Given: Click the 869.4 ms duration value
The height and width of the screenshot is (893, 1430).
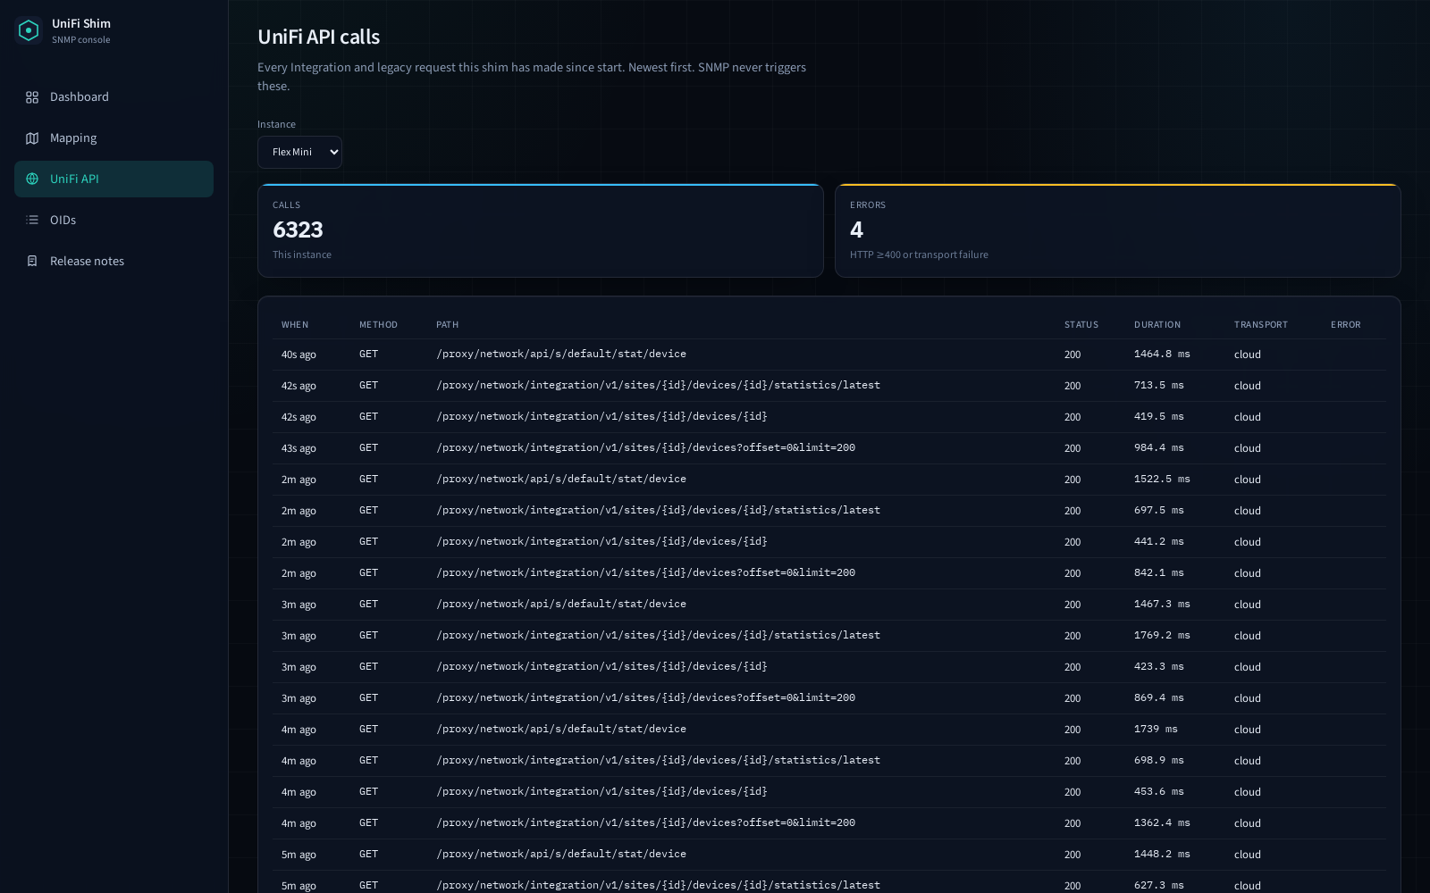Looking at the screenshot, I should click(x=1159, y=697).
